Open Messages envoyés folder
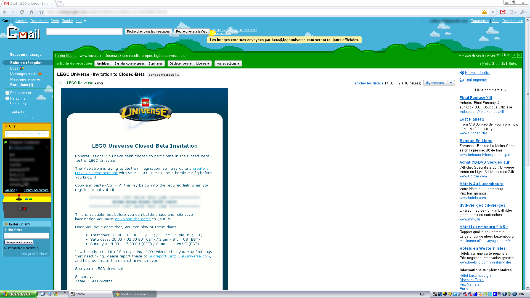The image size is (530, 298). [x=25, y=79]
